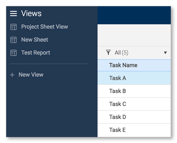Click the Project Sheet View sheet icon
Image resolution: width=177 pixels, height=143 pixels.
click(x=13, y=27)
